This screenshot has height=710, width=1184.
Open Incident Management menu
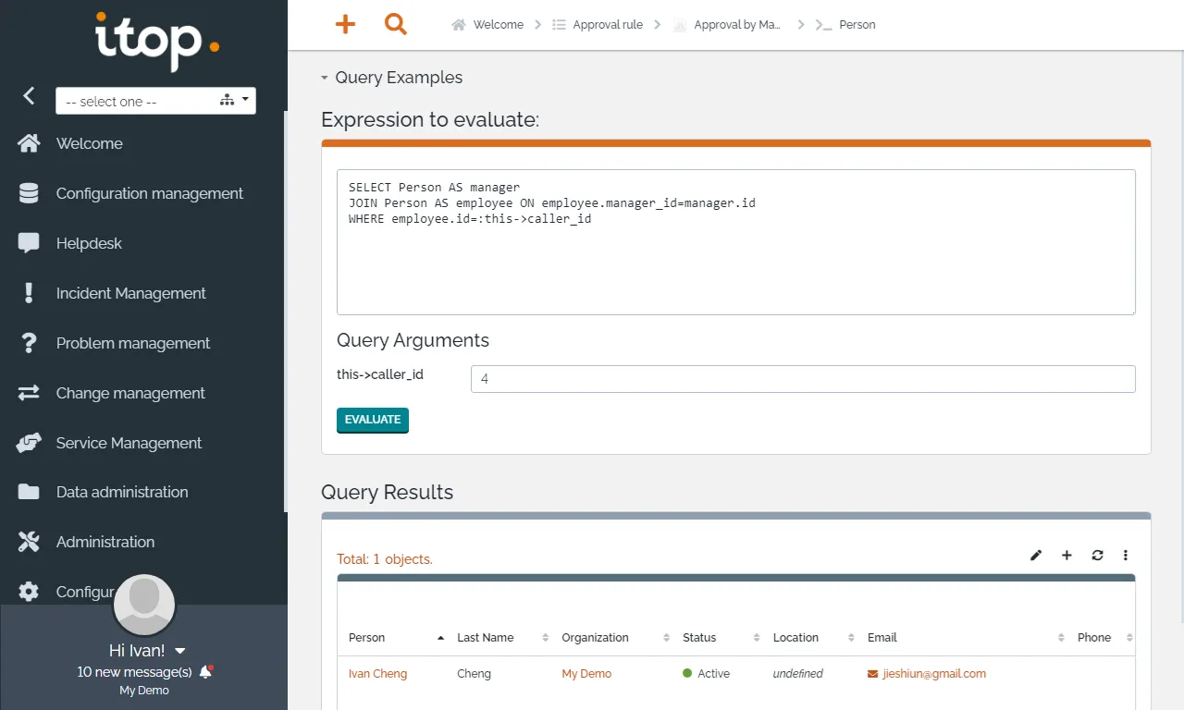click(130, 293)
